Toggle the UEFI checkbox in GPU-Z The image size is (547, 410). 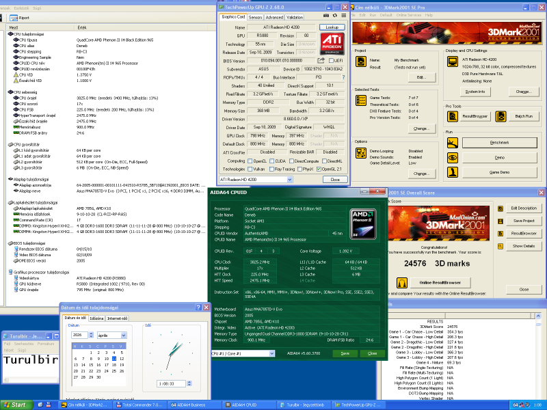[x=330, y=61]
